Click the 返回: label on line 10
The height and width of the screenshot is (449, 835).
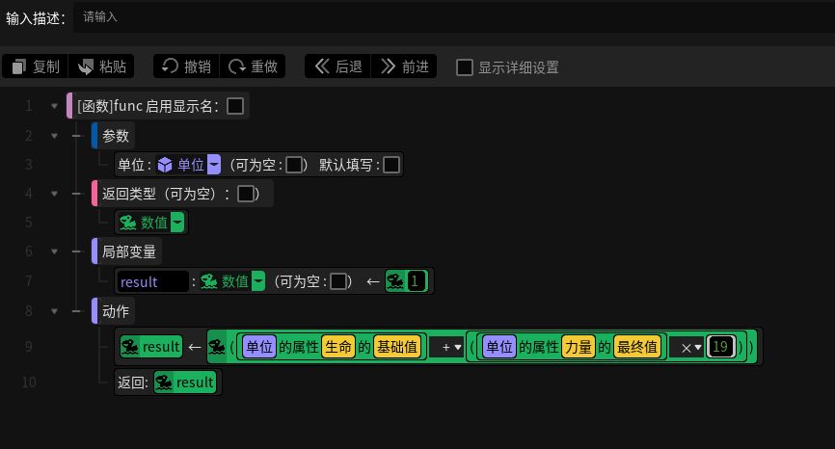point(133,383)
